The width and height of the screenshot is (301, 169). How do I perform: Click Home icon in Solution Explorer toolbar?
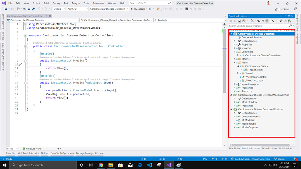click(240, 21)
